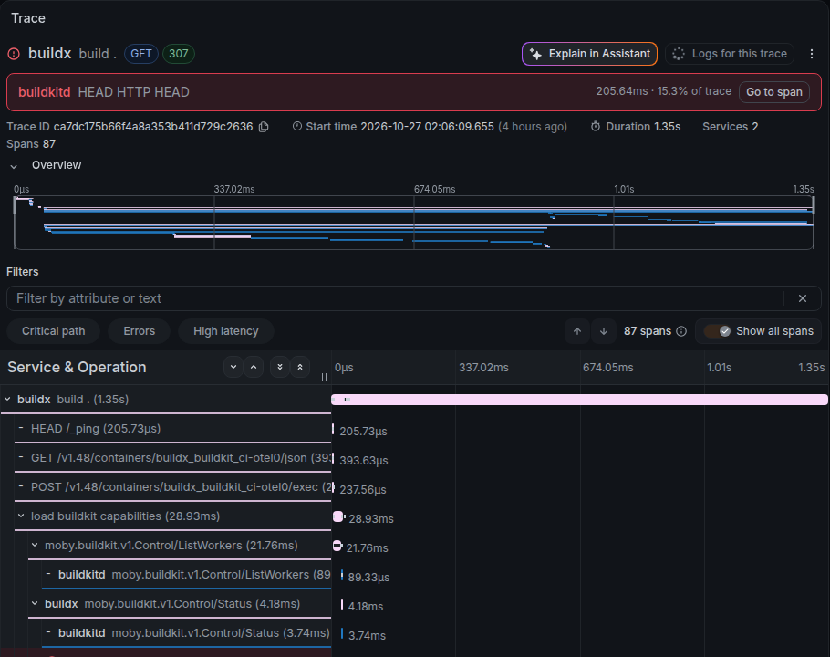Copy the trace ID with copy icon
This screenshot has width=830, height=657.
[x=264, y=127]
